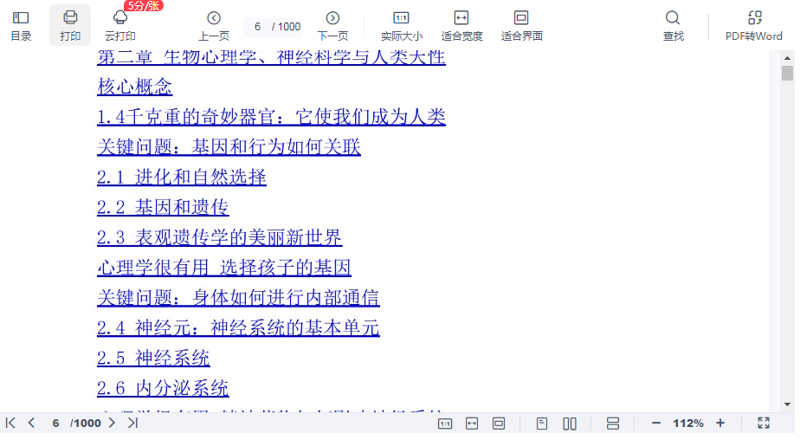
Task: Launch PDF转Word converter
Action: [754, 25]
